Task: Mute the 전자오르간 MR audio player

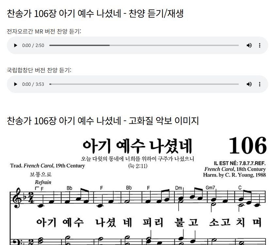Action: [249, 45]
